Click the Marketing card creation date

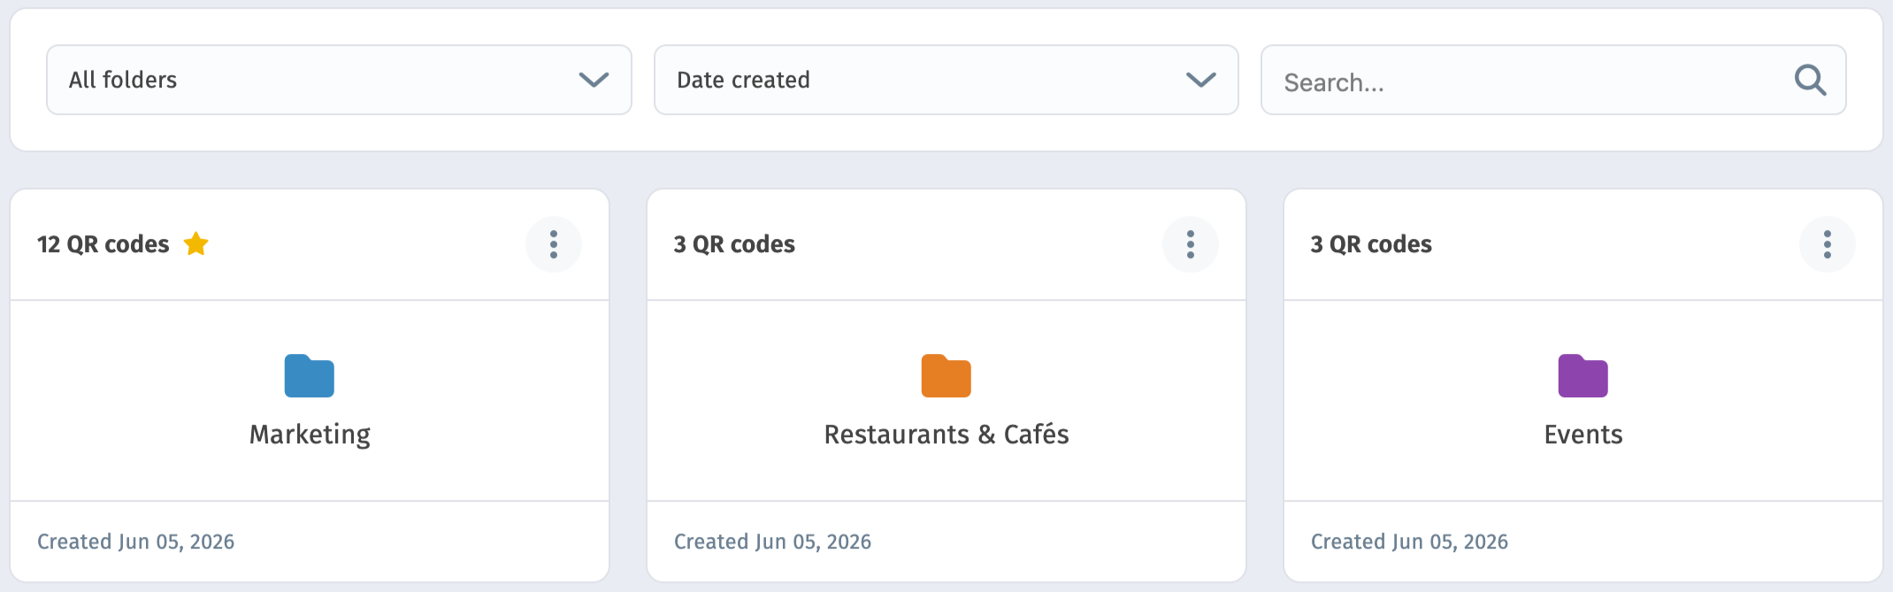click(x=135, y=542)
